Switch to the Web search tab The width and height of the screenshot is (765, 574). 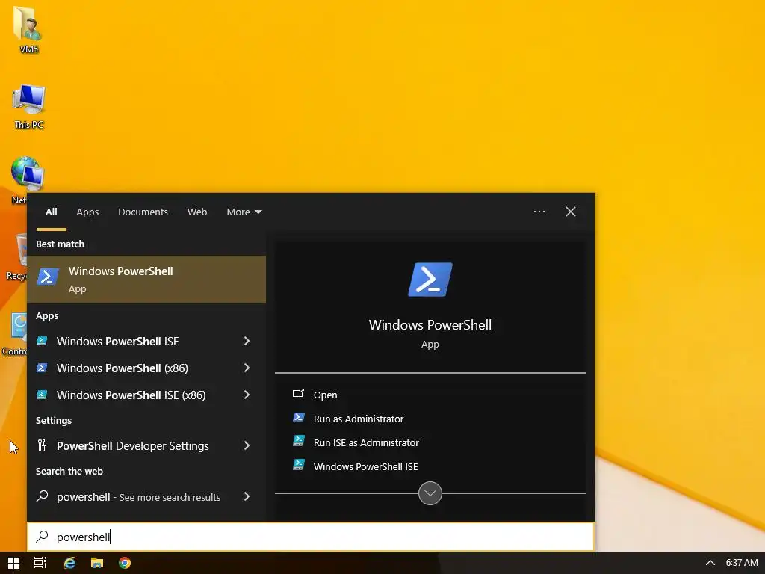197,212
